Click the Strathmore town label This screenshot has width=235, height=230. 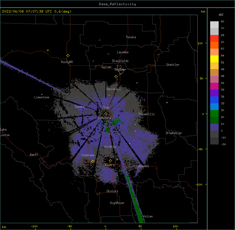point(141,166)
